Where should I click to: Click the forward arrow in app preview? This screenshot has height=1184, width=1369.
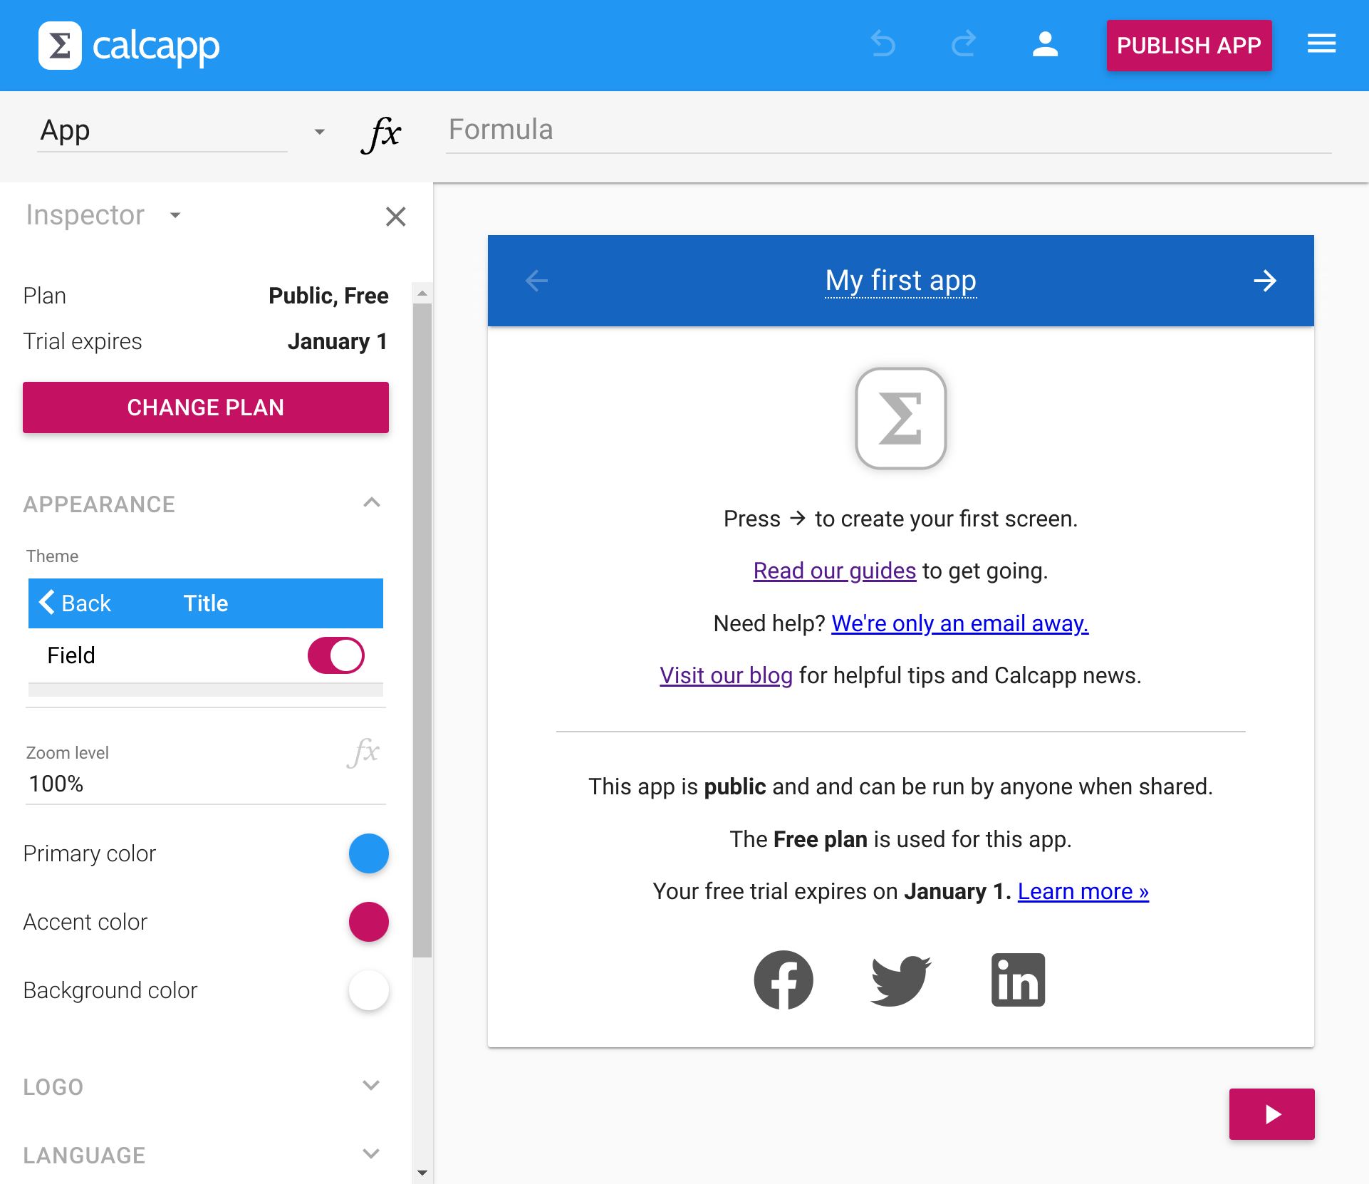(x=1265, y=281)
